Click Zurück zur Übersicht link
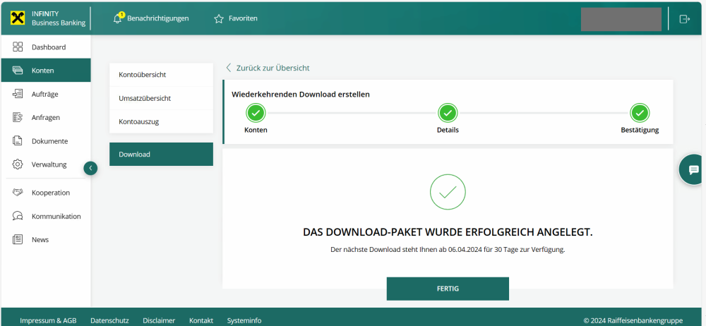This screenshot has width=706, height=326. [273, 68]
